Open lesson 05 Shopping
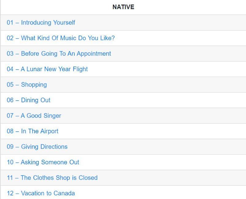 pyautogui.click(x=27, y=84)
